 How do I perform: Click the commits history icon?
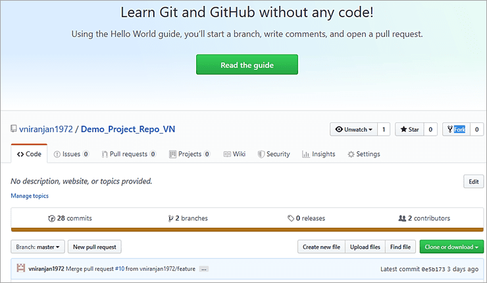[x=52, y=219]
